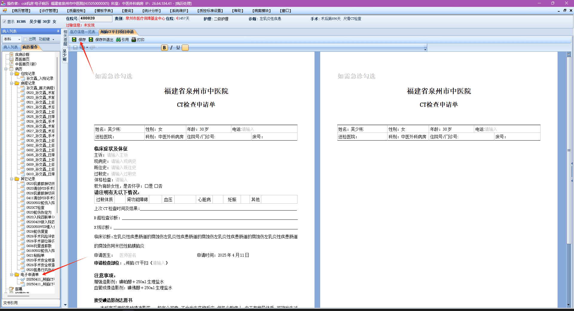Screen dimensions: 574x311
Task: Collapse the 电子申请单 tree node
Action: pyautogui.click(x=11, y=275)
